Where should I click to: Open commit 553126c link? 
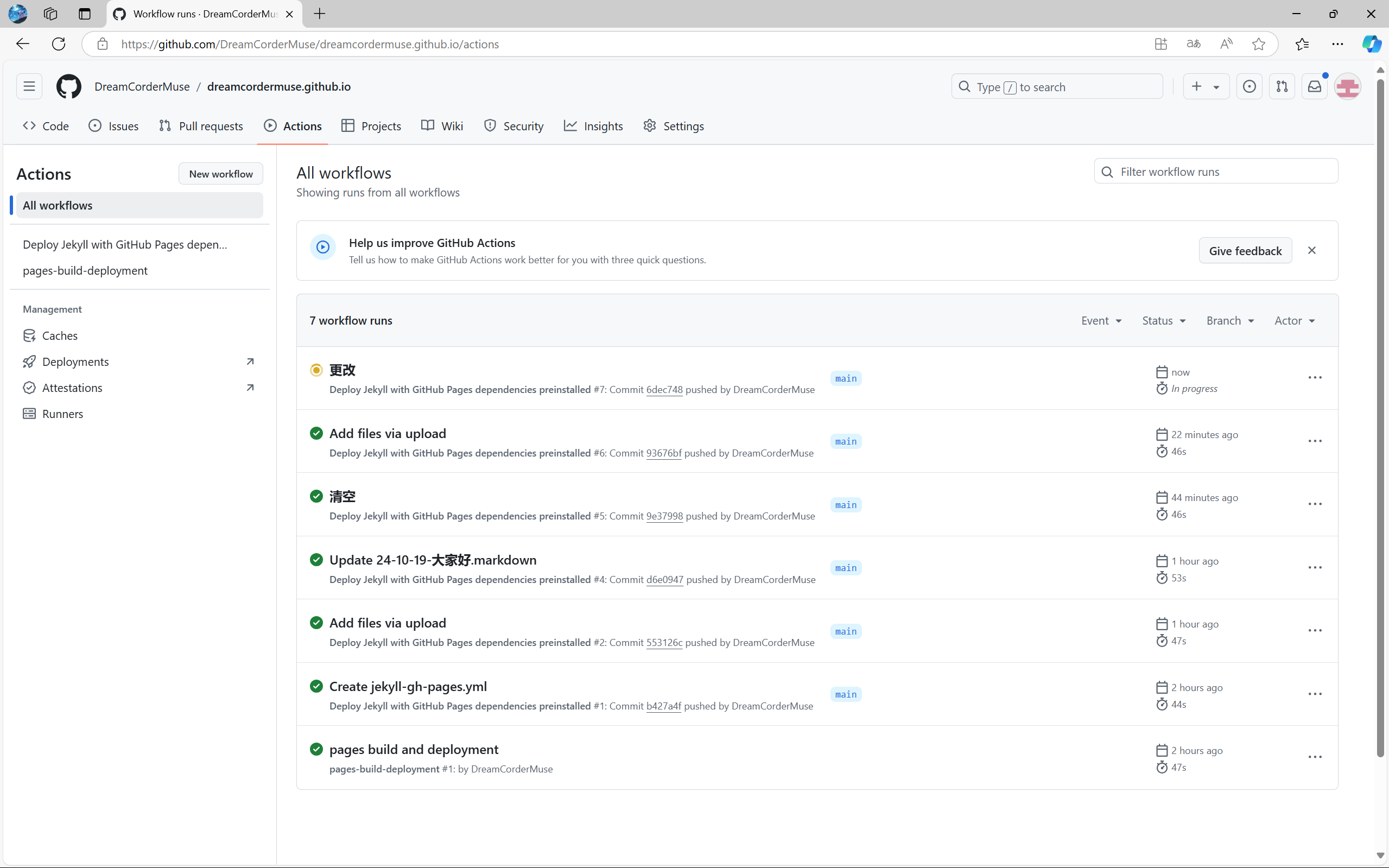[664, 642]
